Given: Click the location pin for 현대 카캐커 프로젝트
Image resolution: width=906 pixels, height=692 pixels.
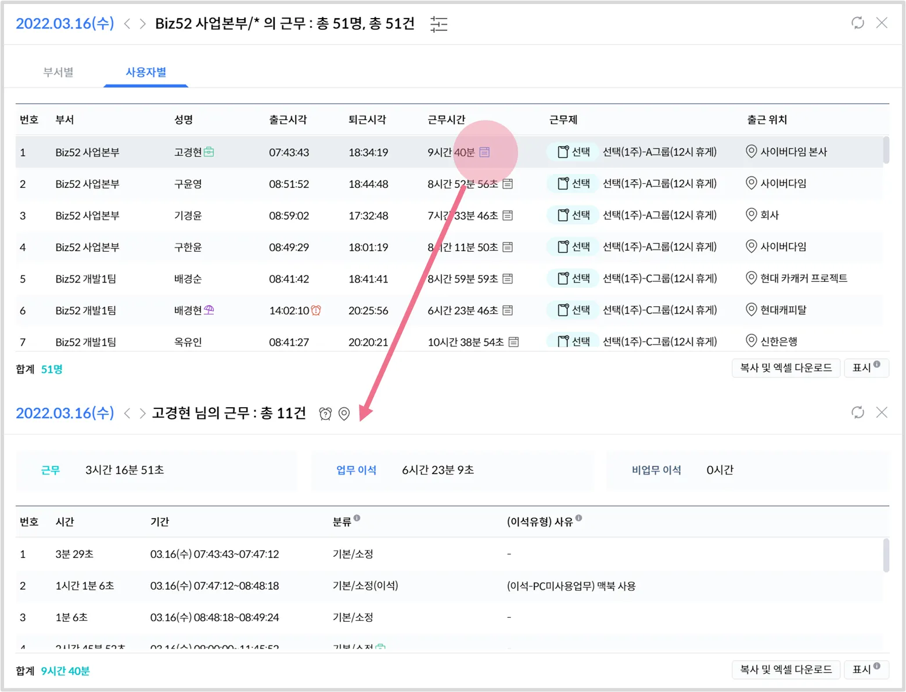Looking at the screenshot, I should pyautogui.click(x=752, y=278).
